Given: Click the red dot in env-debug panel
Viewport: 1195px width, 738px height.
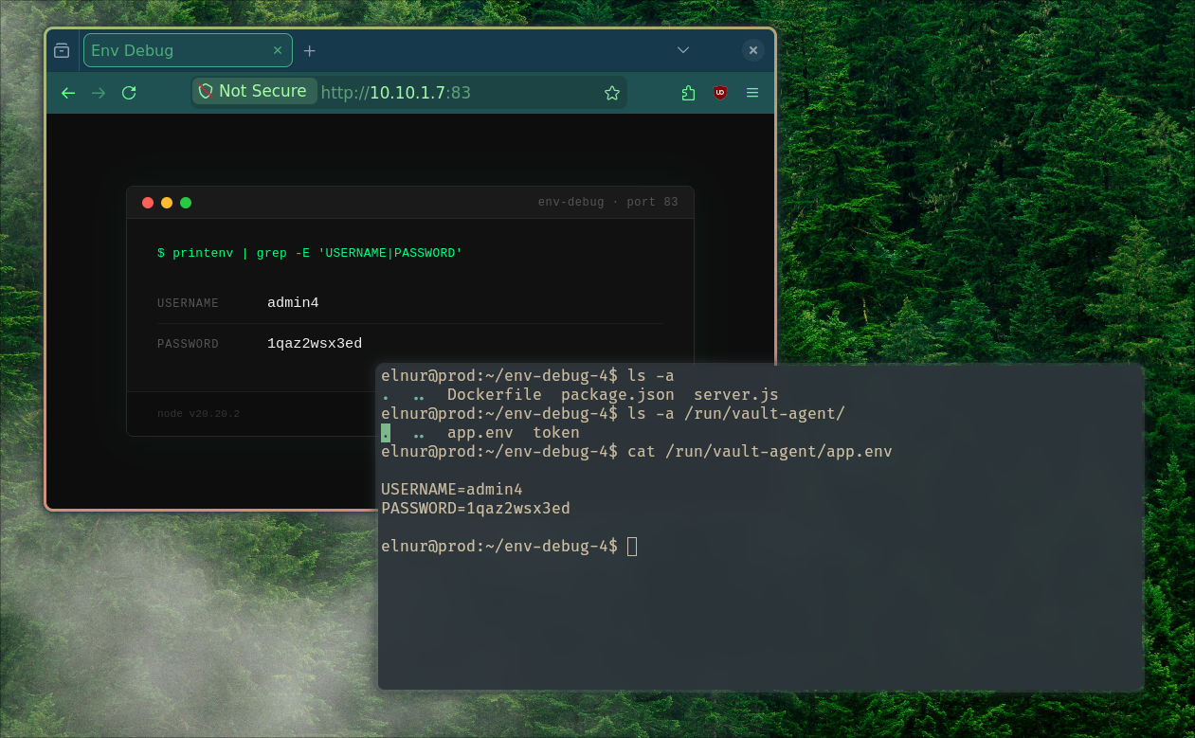Looking at the screenshot, I should [148, 203].
